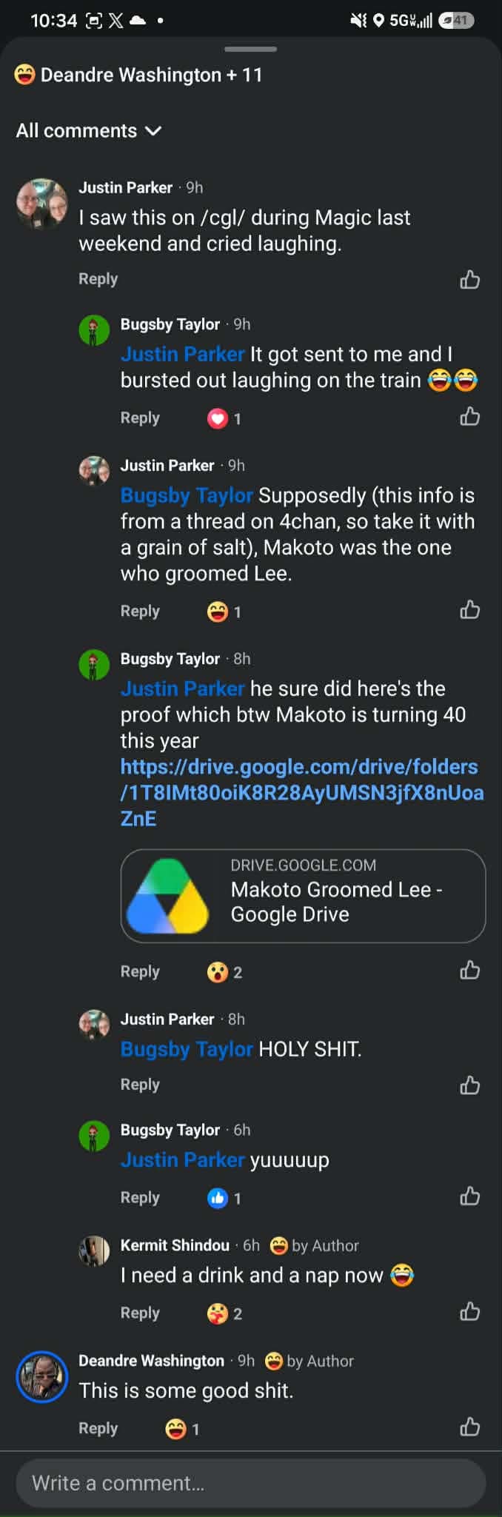View wow reactions under Drive link comment
This screenshot has height=1517, width=502.
click(x=224, y=971)
